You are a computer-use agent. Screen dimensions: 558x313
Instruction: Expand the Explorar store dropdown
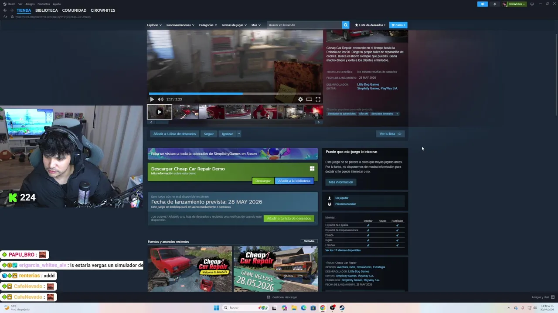point(154,25)
